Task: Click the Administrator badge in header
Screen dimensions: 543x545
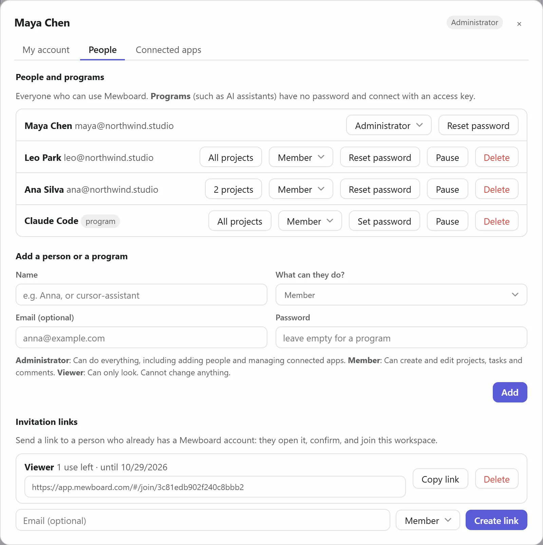Action: coord(474,22)
